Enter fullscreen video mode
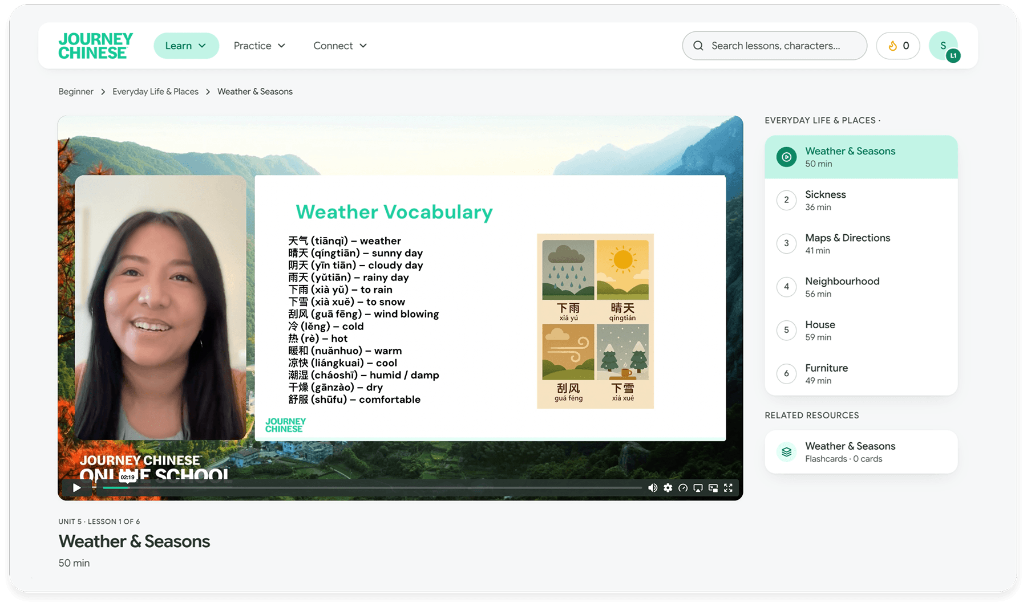The width and height of the screenshot is (1027, 607). tap(728, 488)
